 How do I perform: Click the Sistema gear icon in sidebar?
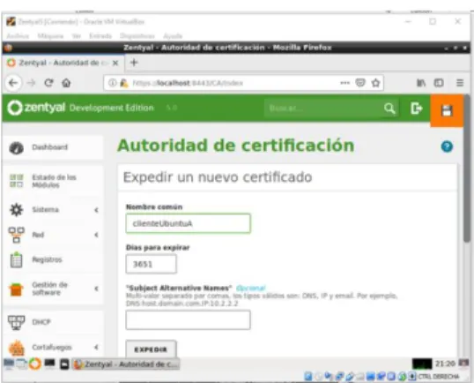17,209
